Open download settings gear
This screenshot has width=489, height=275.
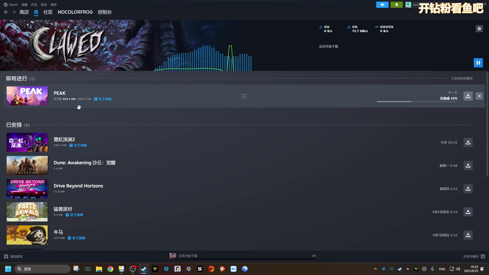coord(479,29)
